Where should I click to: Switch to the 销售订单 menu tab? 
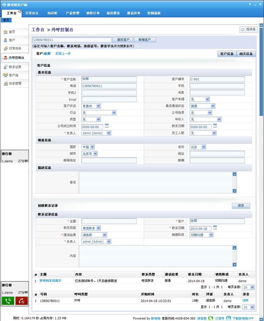click(93, 13)
